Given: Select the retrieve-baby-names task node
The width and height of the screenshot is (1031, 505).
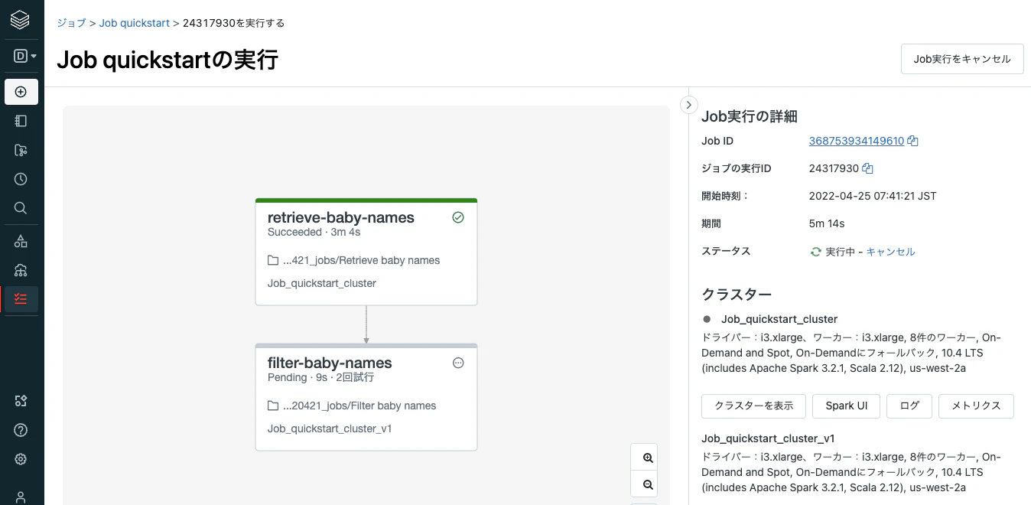Looking at the screenshot, I should coord(366,252).
